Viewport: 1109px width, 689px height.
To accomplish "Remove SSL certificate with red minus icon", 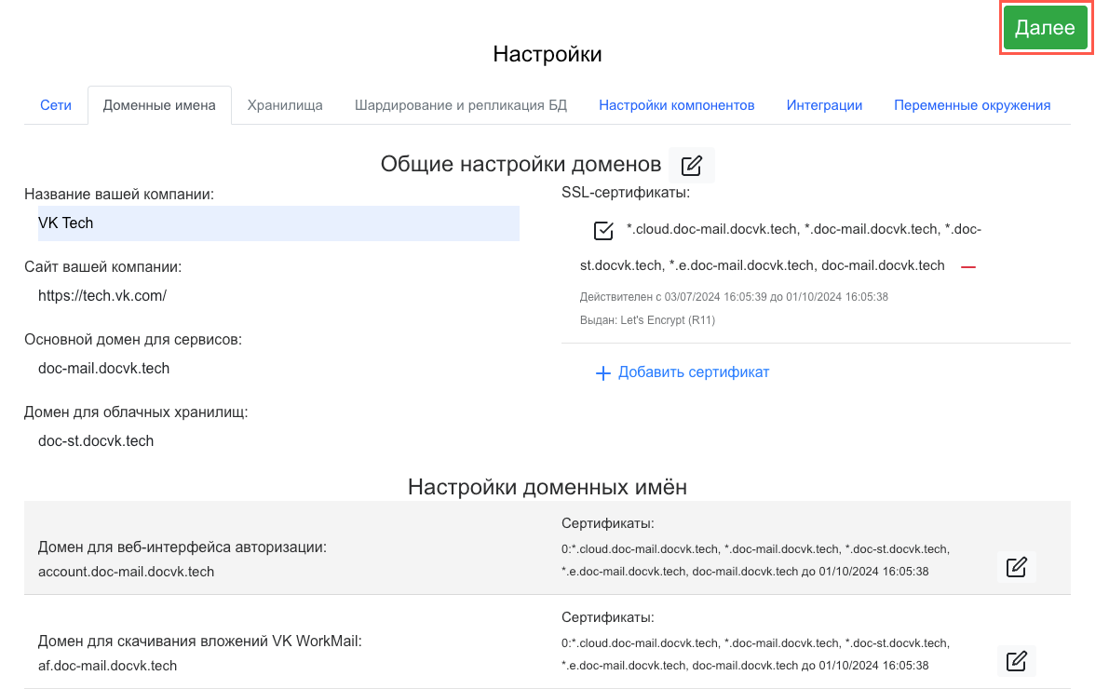I will (x=968, y=266).
